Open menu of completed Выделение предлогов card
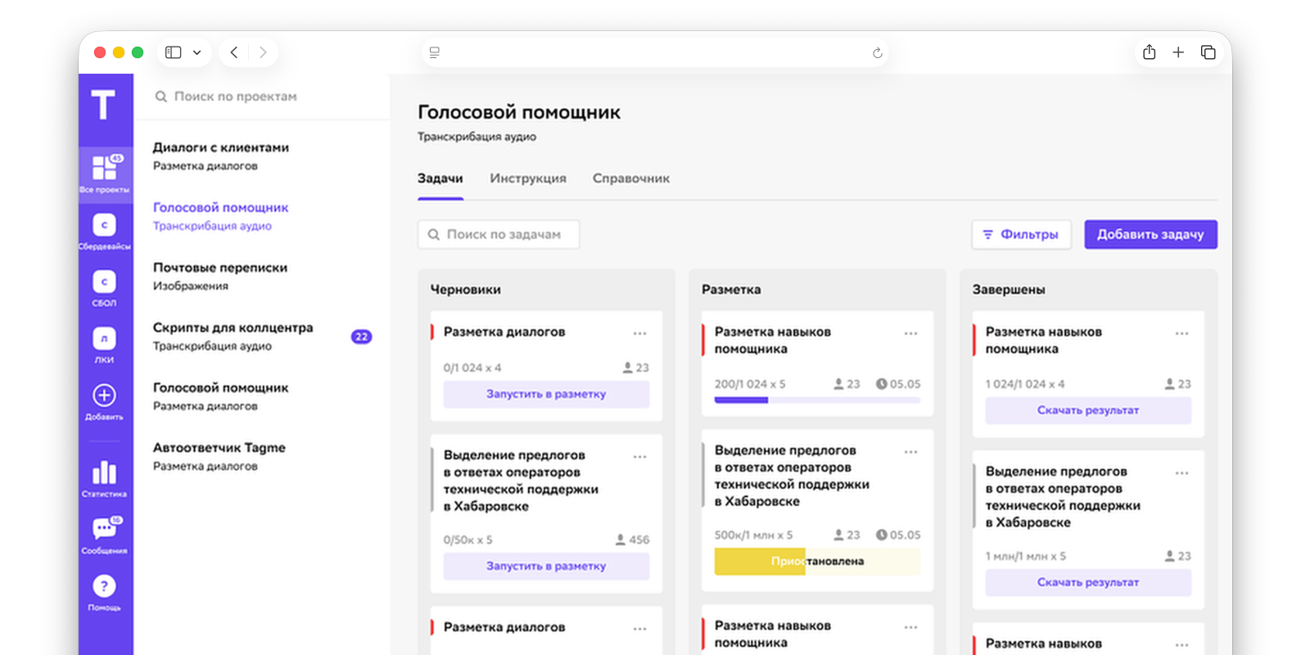Screen dimensions: 1310x655 coord(1181,472)
